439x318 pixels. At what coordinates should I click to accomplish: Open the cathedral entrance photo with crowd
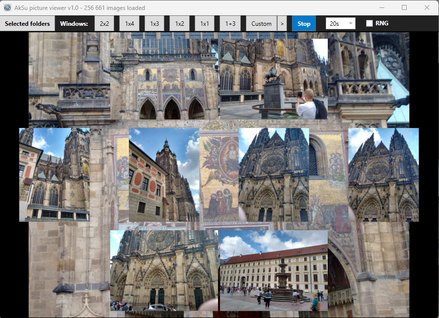click(x=164, y=270)
